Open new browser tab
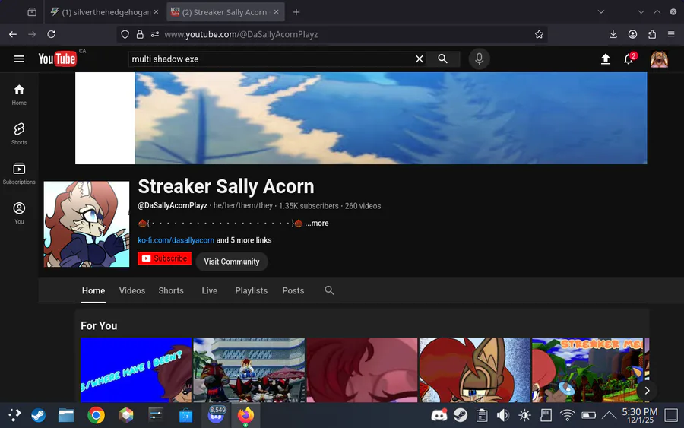This screenshot has height=428, width=684. click(x=296, y=12)
